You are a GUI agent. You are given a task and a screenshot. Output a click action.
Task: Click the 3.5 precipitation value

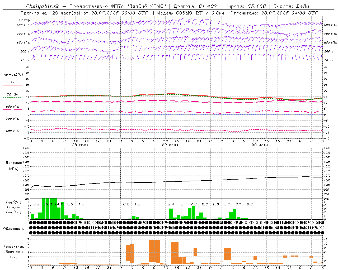pos(36,204)
